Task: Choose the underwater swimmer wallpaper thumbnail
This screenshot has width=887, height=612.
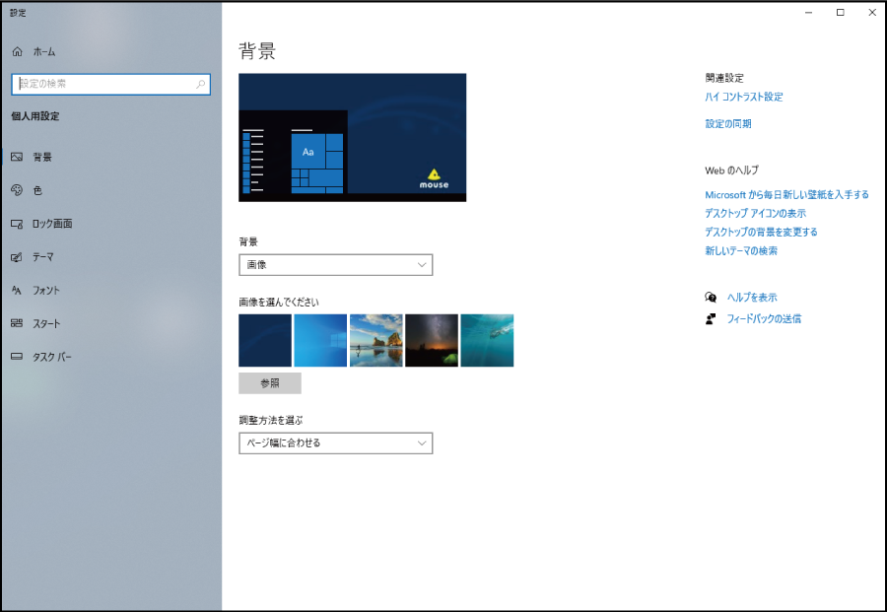Action: click(x=487, y=341)
